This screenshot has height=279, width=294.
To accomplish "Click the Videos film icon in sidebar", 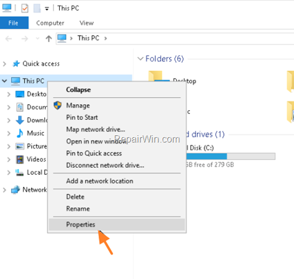I will (20, 160).
